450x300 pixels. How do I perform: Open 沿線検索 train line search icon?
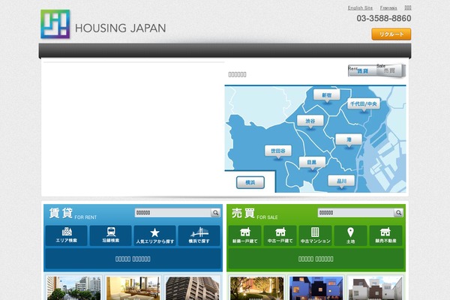111,235
